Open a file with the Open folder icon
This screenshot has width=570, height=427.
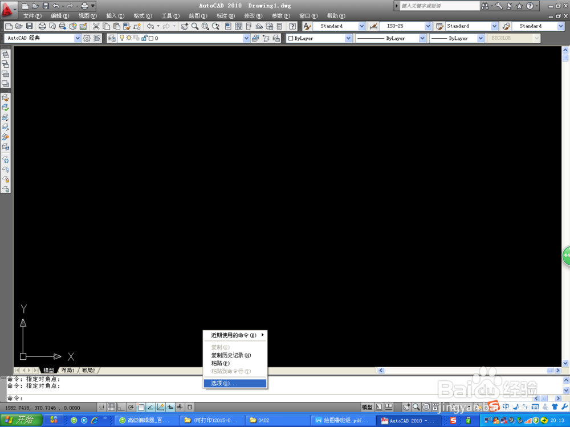coord(19,26)
